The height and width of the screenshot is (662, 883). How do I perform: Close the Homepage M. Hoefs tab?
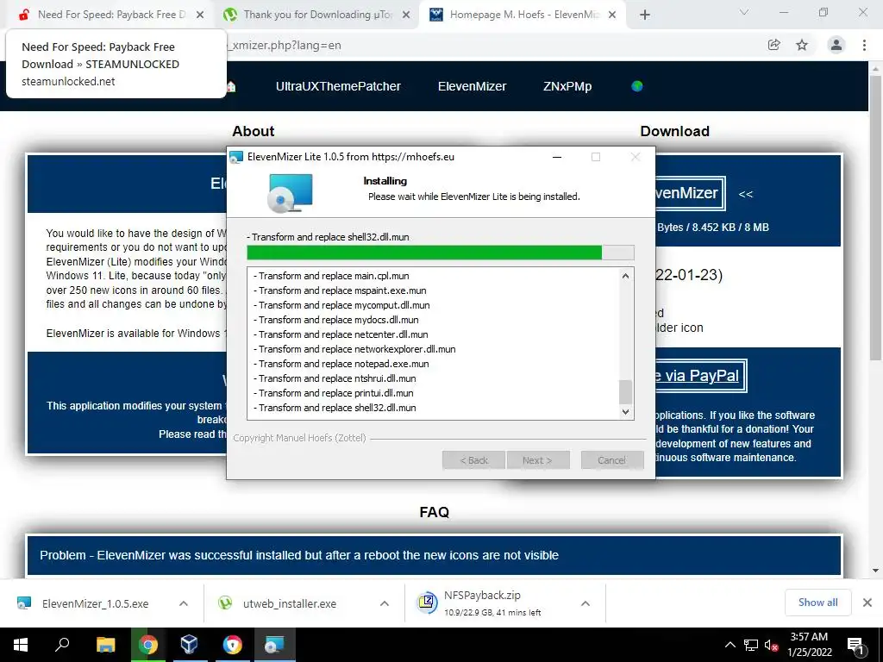pyautogui.click(x=612, y=15)
